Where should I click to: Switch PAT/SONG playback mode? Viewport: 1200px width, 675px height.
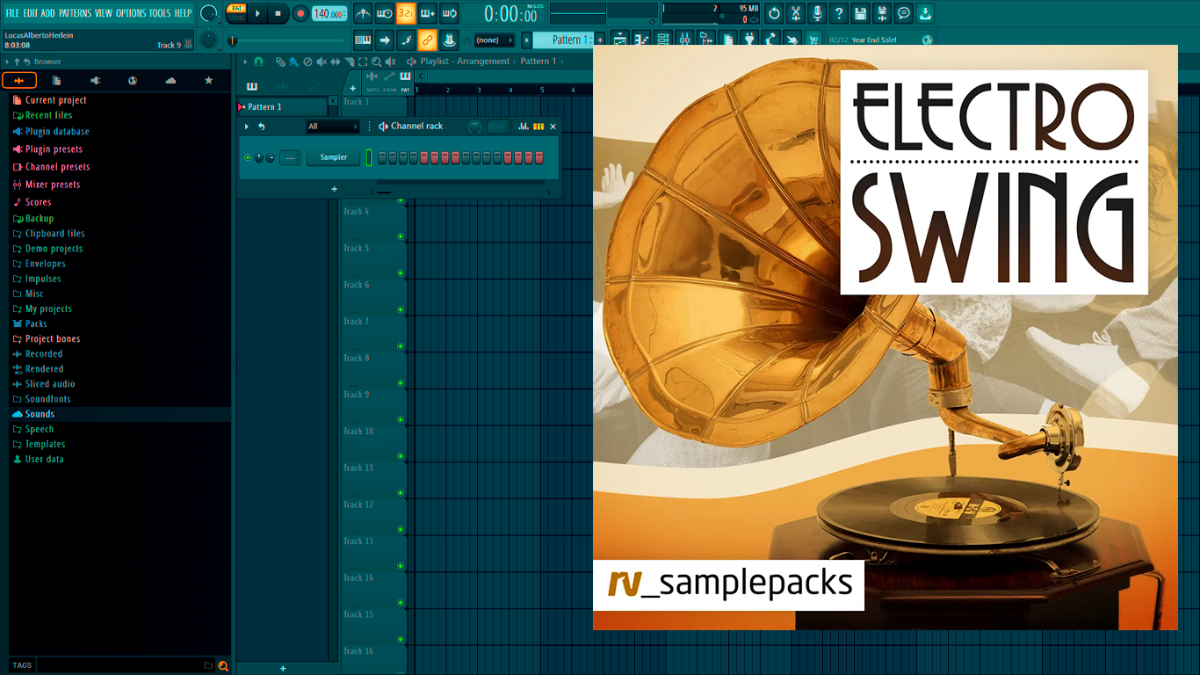click(236, 13)
